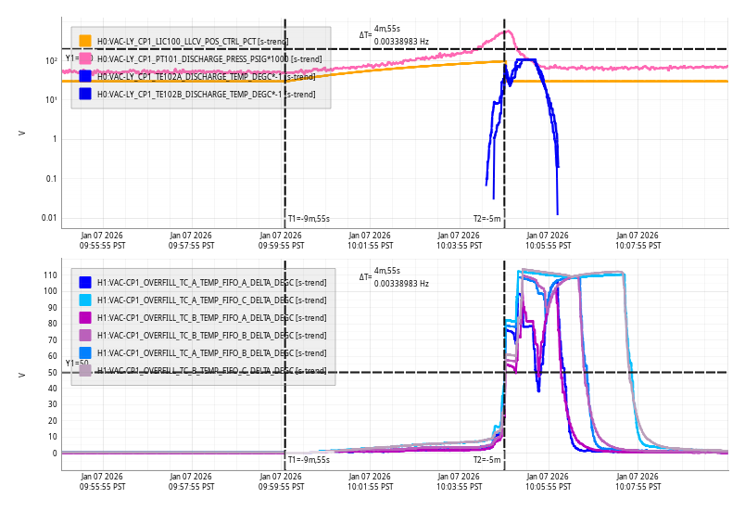Click the Y1=50 horizontal cursor label
This screenshot has width=745, height=511.
[77, 364]
